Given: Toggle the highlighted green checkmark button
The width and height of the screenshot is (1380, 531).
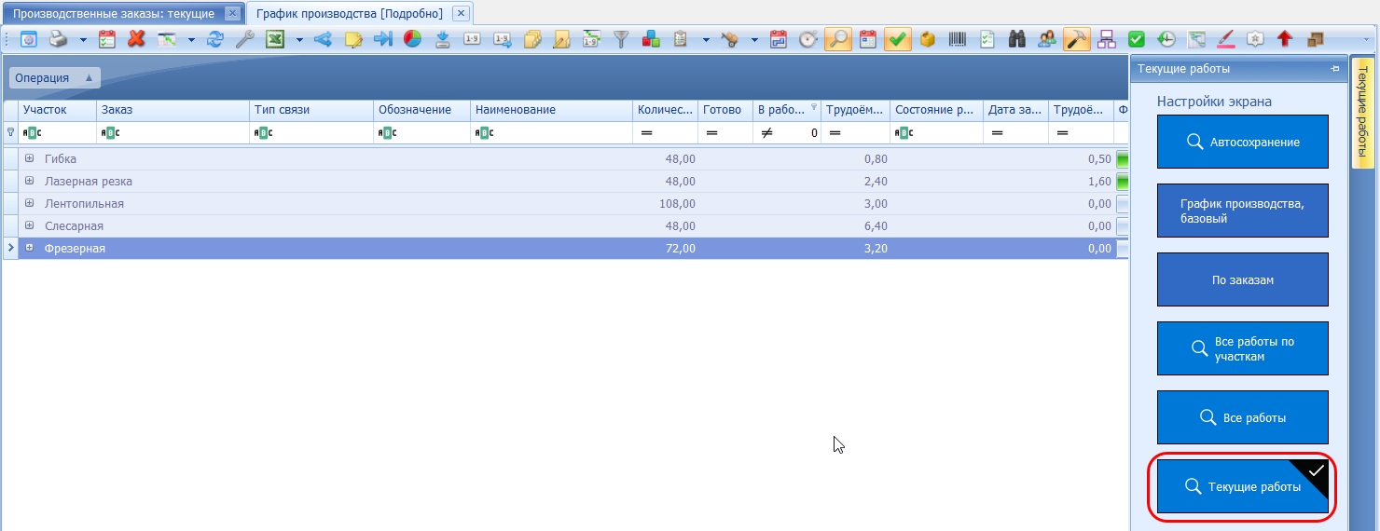Looking at the screenshot, I should (x=898, y=39).
